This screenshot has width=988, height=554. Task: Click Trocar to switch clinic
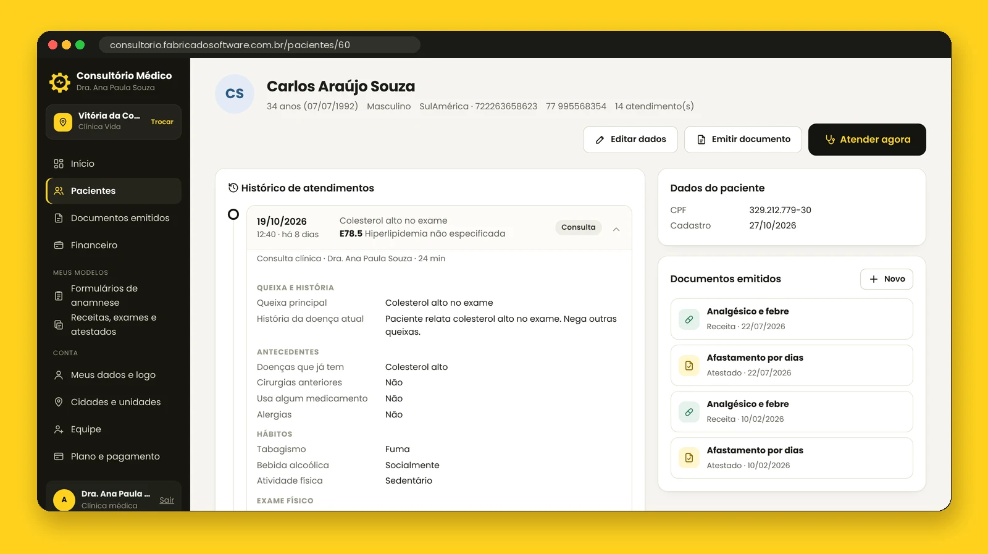(x=162, y=122)
